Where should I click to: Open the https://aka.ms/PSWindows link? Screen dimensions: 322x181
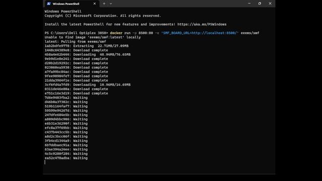pos(202,25)
